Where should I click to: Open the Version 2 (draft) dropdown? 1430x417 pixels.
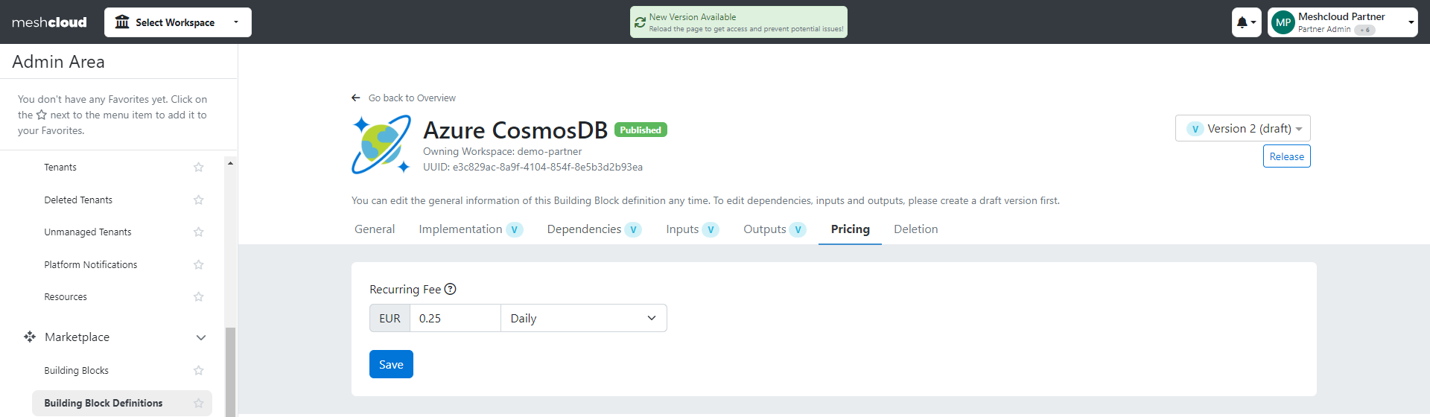[x=1243, y=128]
